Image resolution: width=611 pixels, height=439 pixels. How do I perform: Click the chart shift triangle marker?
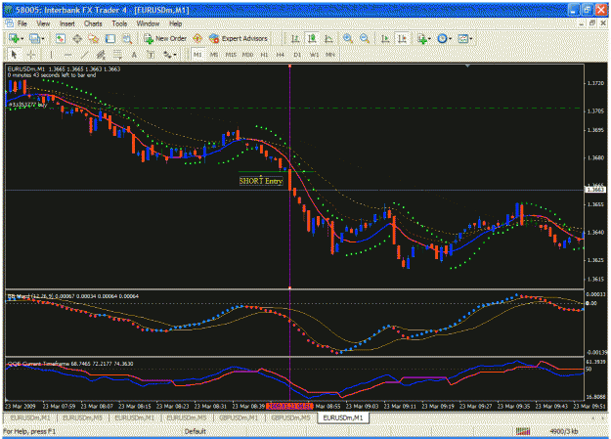pyautogui.click(x=467, y=66)
